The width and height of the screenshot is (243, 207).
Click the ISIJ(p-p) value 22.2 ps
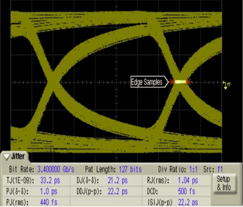pyautogui.click(x=188, y=202)
